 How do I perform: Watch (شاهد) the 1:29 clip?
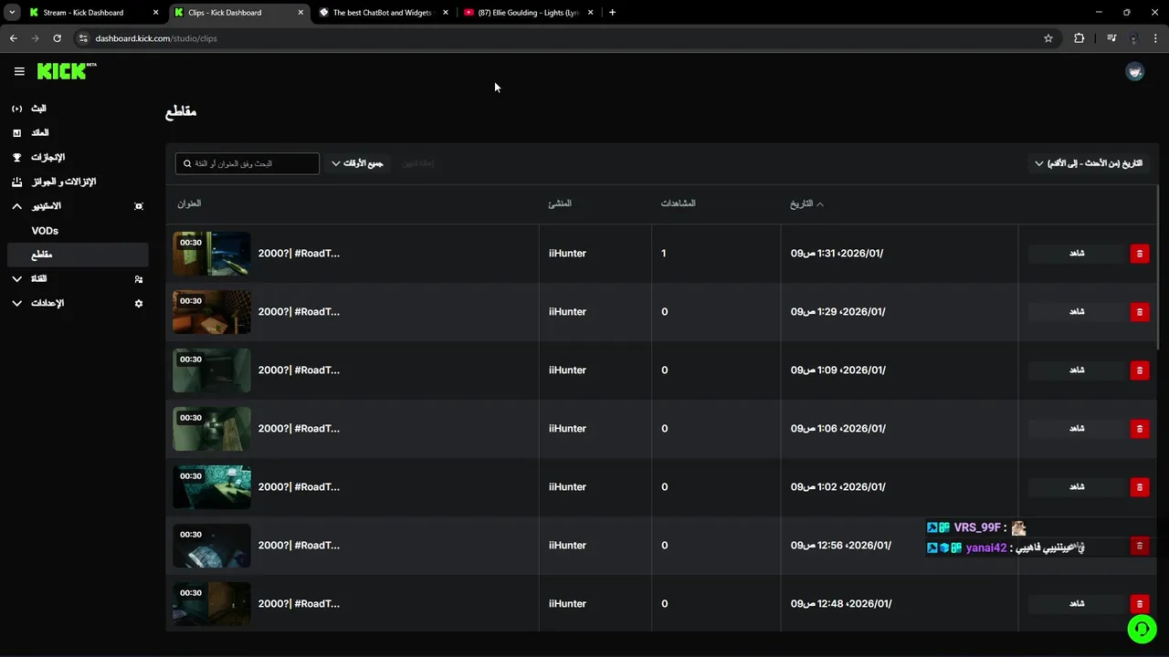[1077, 312]
